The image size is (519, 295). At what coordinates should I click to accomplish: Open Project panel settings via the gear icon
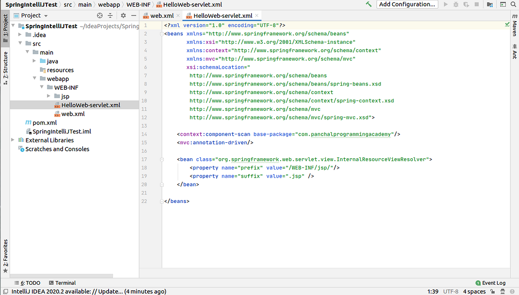tap(123, 15)
